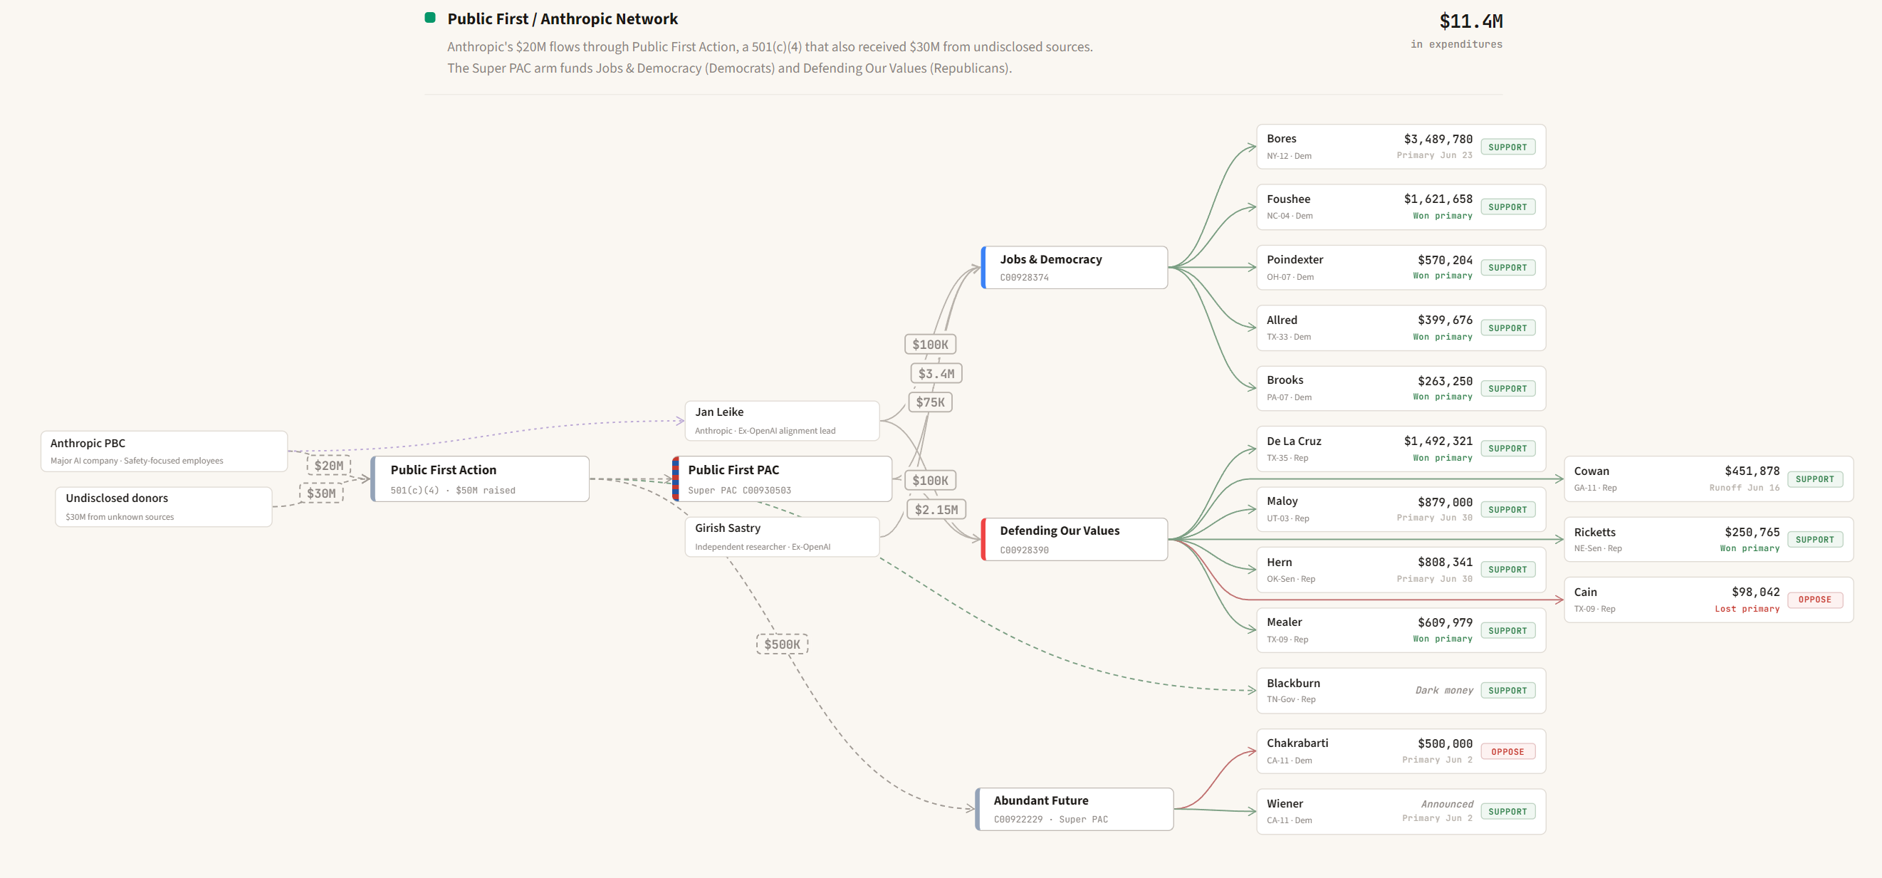Click the SUPPORT badge on Brooks
The width and height of the screenshot is (1882, 878).
[1507, 389]
